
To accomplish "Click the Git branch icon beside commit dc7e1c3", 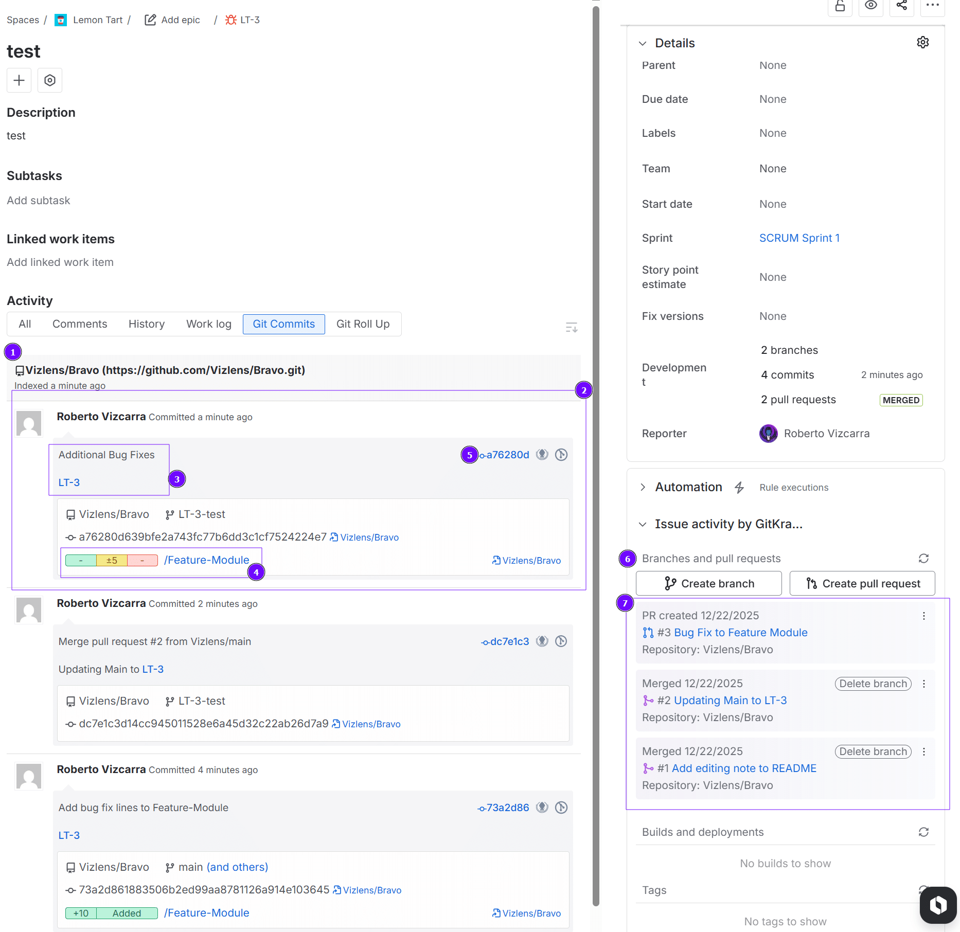I will [x=561, y=641].
